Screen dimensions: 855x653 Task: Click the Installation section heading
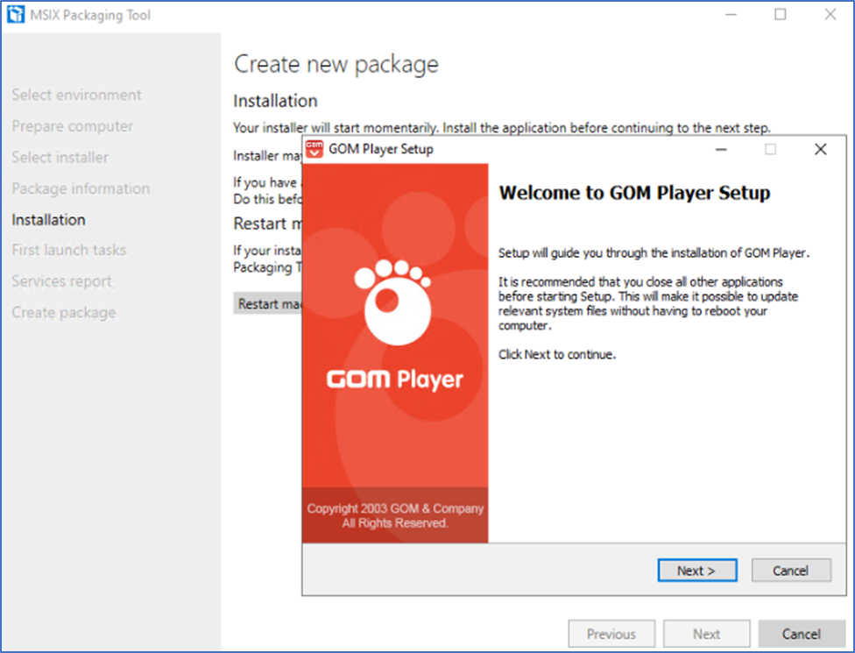275,101
